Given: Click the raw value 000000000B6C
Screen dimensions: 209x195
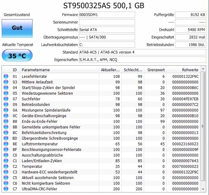Looking at the screenshot, I should (x=185, y=87).
